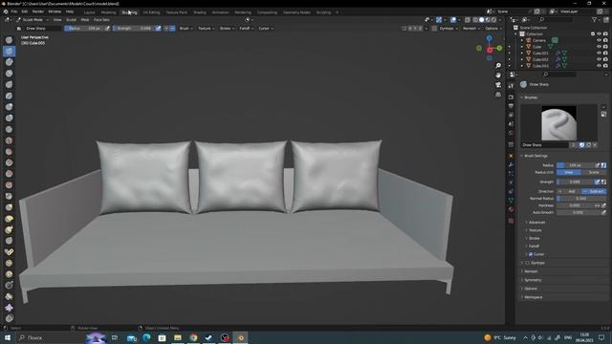Screen dimensions: 612x344
Task: Set brush direction to Subtract in properties
Action: click(594, 191)
